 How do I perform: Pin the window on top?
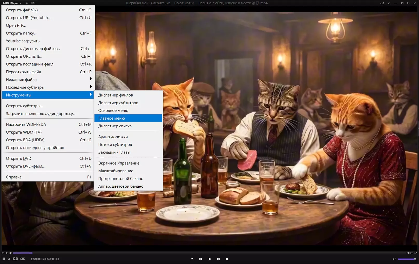tap(382, 3)
